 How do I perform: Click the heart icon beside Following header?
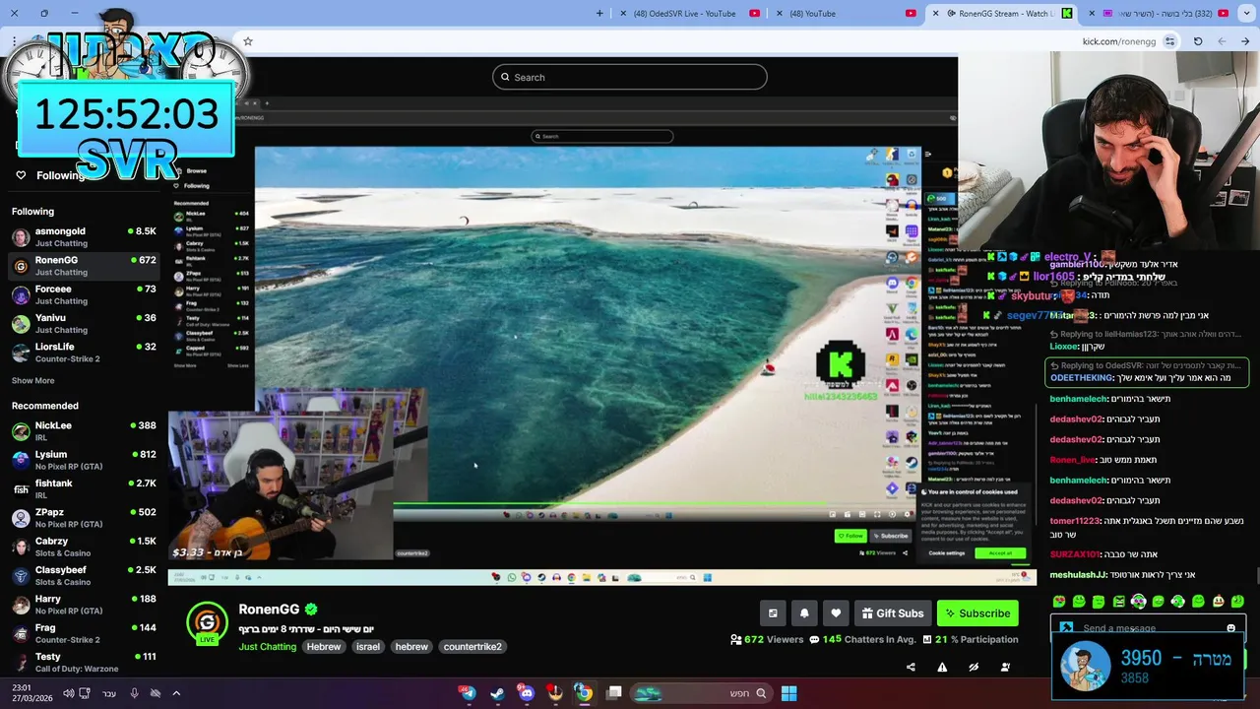[x=21, y=175]
